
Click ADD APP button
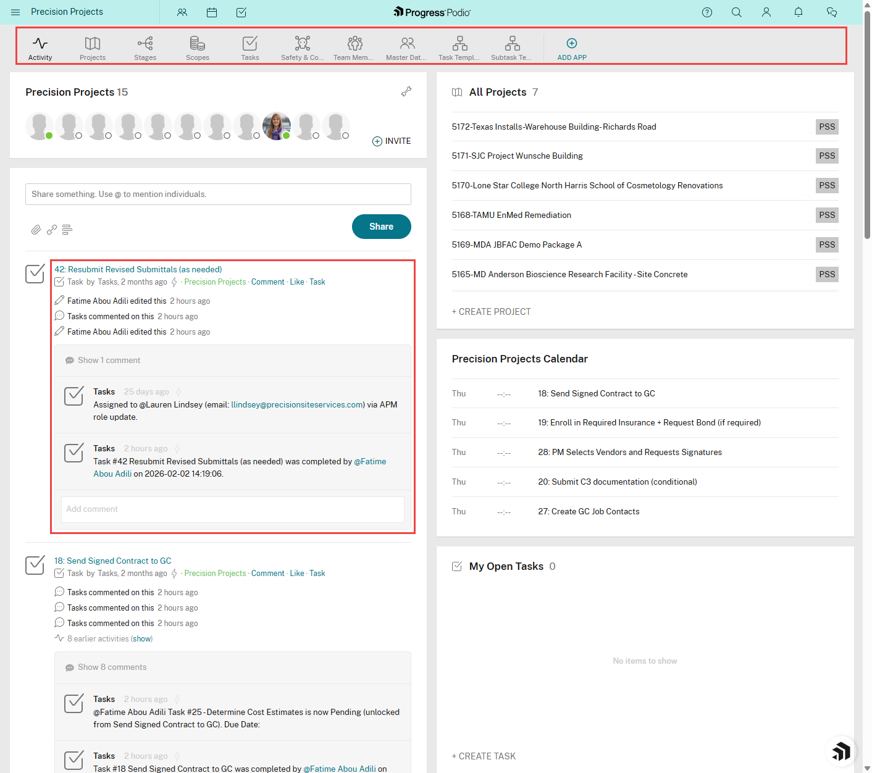pos(572,48)
